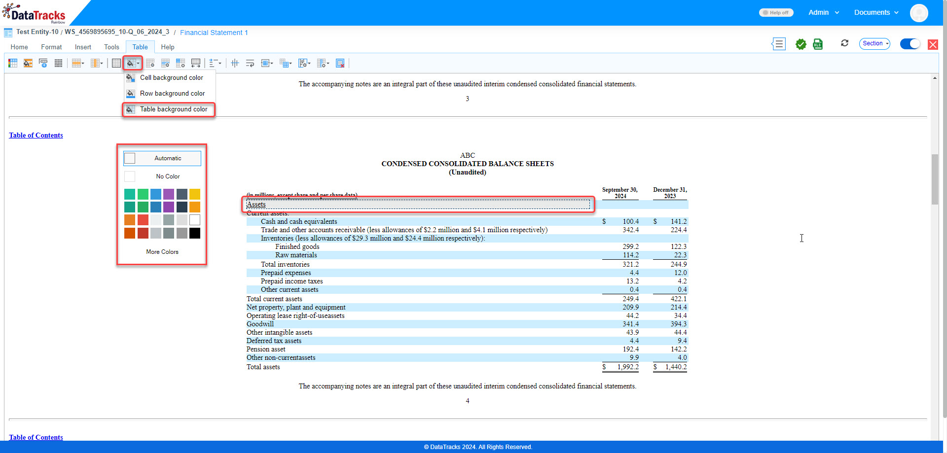Click the Test Entity-10 breadcrumb

[37, 32]
